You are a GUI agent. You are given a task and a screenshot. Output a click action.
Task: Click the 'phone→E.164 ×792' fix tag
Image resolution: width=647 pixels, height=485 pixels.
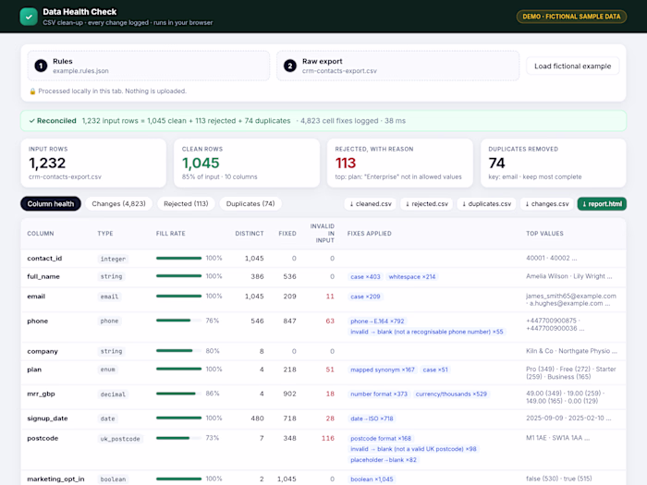377,321
